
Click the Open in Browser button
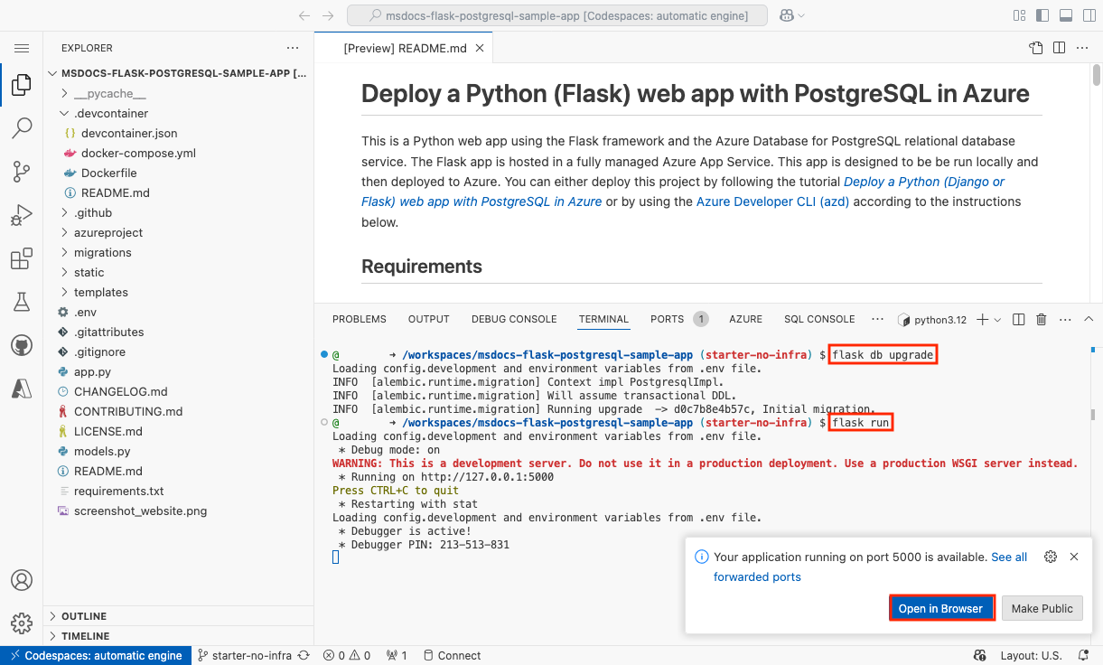pos(941,608)
